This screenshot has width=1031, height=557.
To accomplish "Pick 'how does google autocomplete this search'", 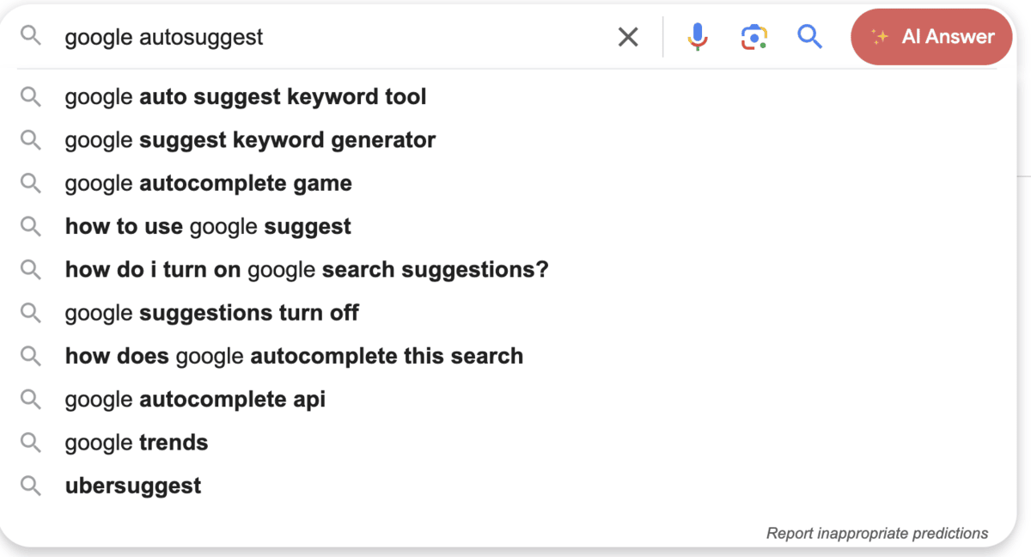I will tap(294, 356).
